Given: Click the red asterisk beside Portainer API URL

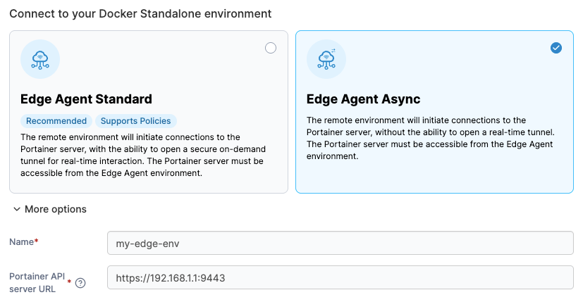Looking at the screenshot, I should 69,282.
